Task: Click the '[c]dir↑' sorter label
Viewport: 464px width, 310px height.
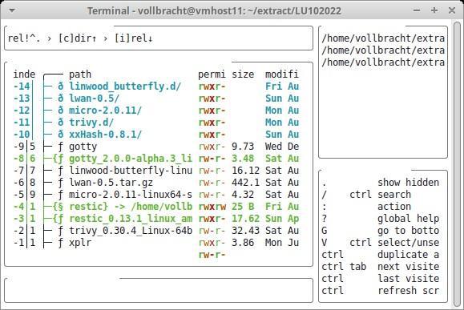Action: [77, 38]
